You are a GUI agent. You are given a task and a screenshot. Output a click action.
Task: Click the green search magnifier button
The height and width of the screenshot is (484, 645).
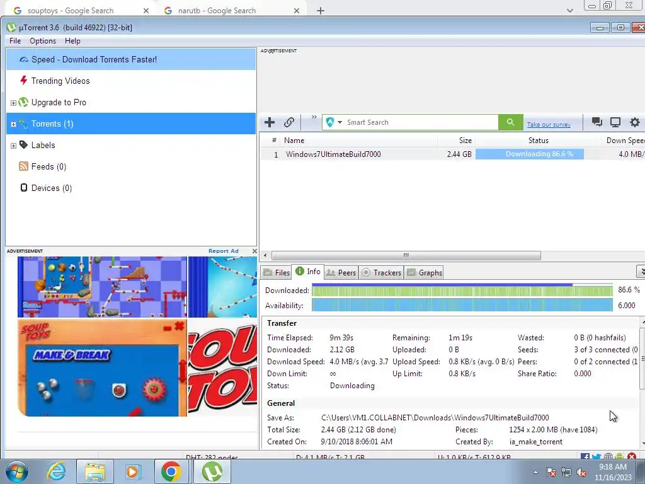(510, 122)
